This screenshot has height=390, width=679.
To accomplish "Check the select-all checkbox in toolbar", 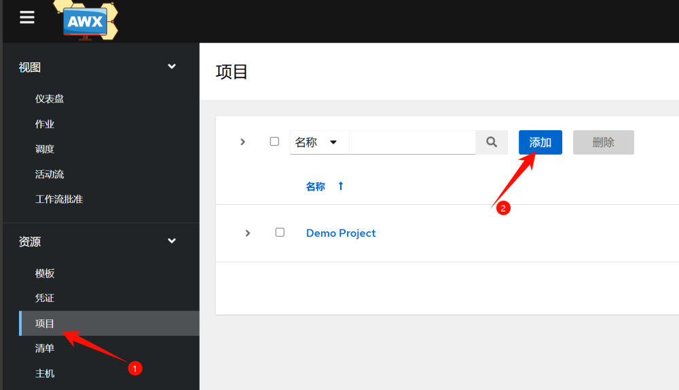I will click(274, 141).
